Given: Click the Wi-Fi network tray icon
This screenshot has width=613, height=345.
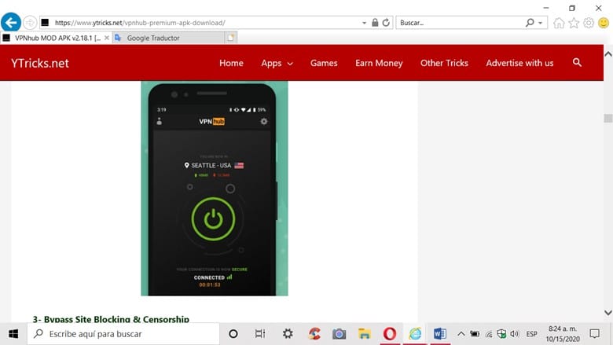Looking at the screenshot, I should pyautogui.click(x=489, y=334).
